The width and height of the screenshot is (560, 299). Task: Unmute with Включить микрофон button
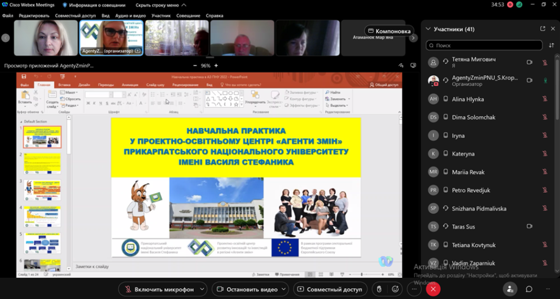159,289
